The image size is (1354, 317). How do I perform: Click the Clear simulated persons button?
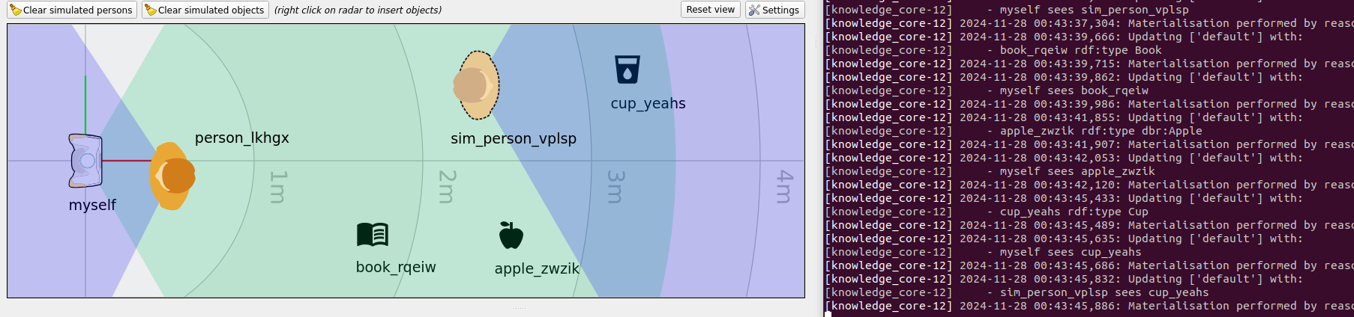pyautogui.click(x=72, y=10)
